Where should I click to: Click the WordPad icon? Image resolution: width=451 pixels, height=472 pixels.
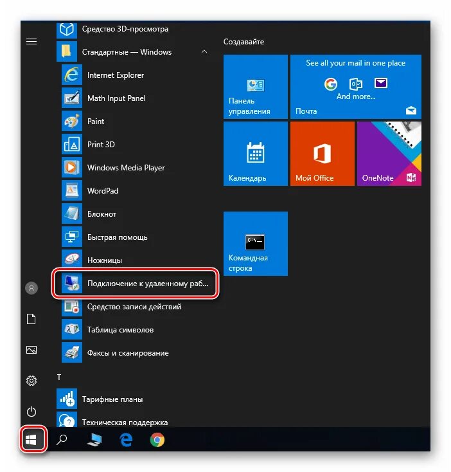(72, 191)
